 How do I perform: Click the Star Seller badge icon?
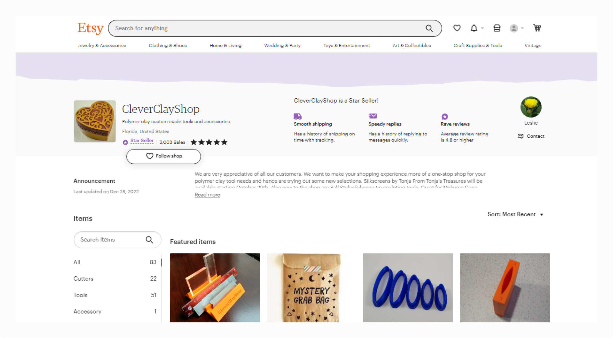pos(125,142)
